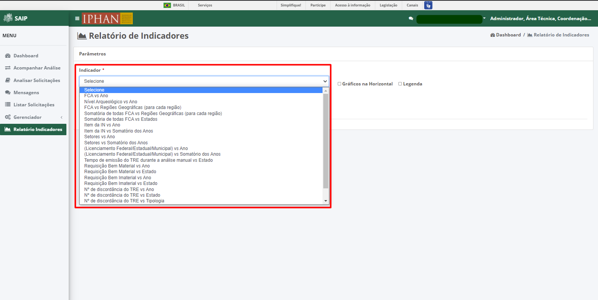
Task: Select FCA vs Ano option
Action: point(96,96)
